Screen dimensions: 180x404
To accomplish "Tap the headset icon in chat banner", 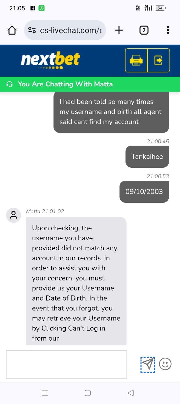I will coord(9,84).
